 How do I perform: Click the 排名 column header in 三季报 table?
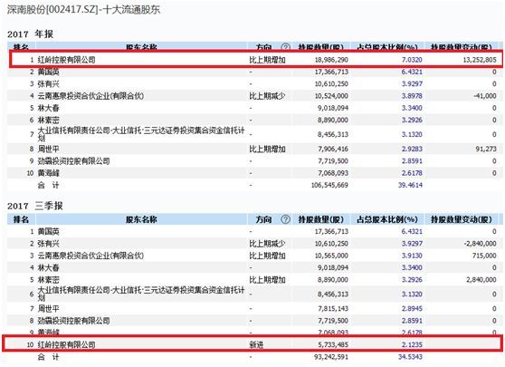pos(21,219)
